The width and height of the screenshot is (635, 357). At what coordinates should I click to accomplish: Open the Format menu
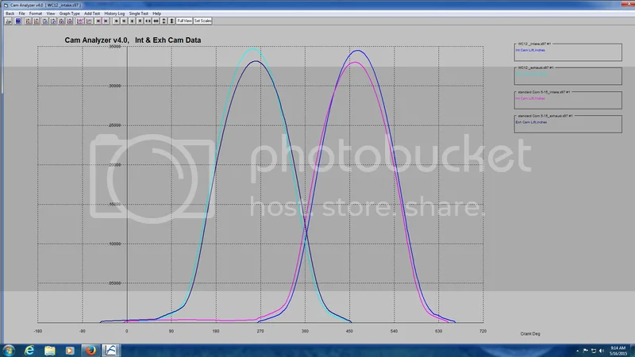pyautogui.click(x=36, y=13)
